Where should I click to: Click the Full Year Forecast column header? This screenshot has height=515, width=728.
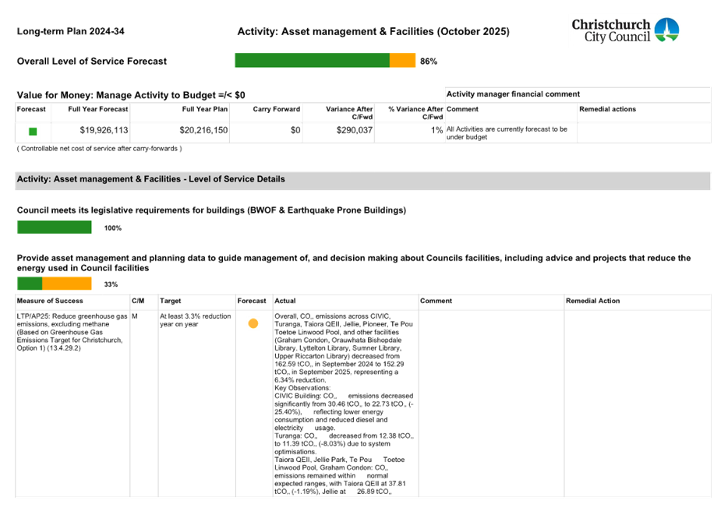click(x=97, y=110)
